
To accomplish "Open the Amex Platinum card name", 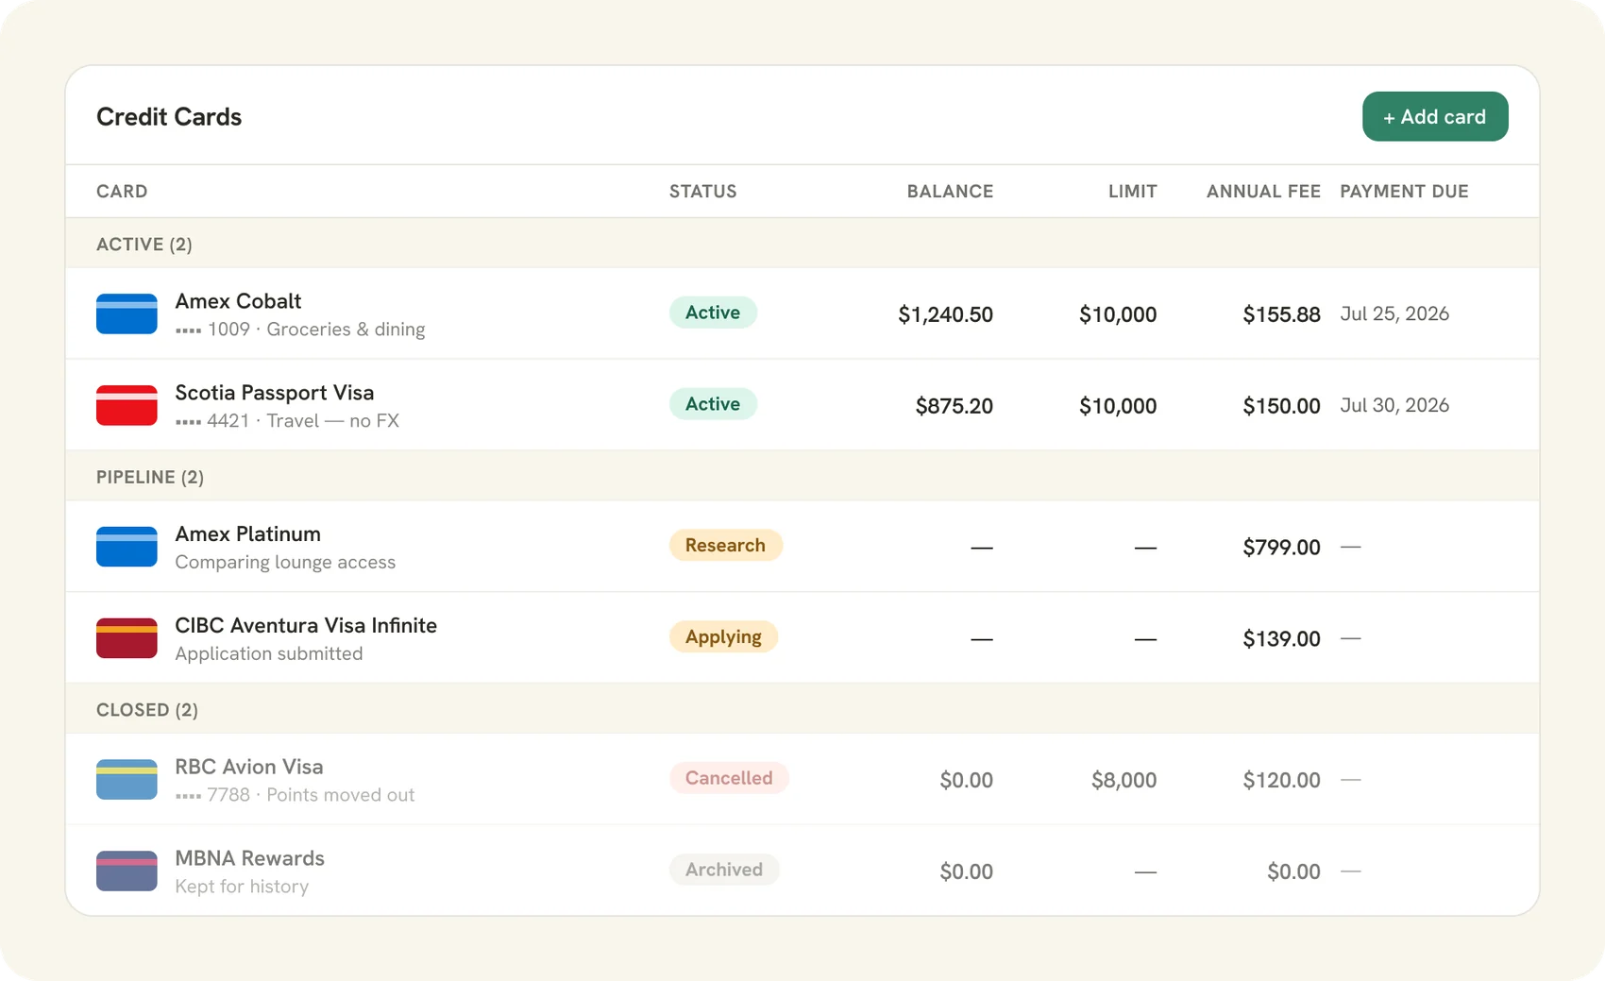I will pos(247,534).
